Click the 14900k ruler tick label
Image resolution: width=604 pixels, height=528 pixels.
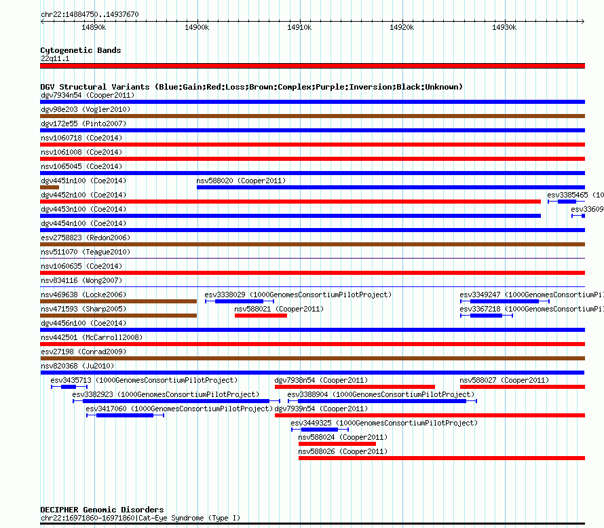pos(197,27)
